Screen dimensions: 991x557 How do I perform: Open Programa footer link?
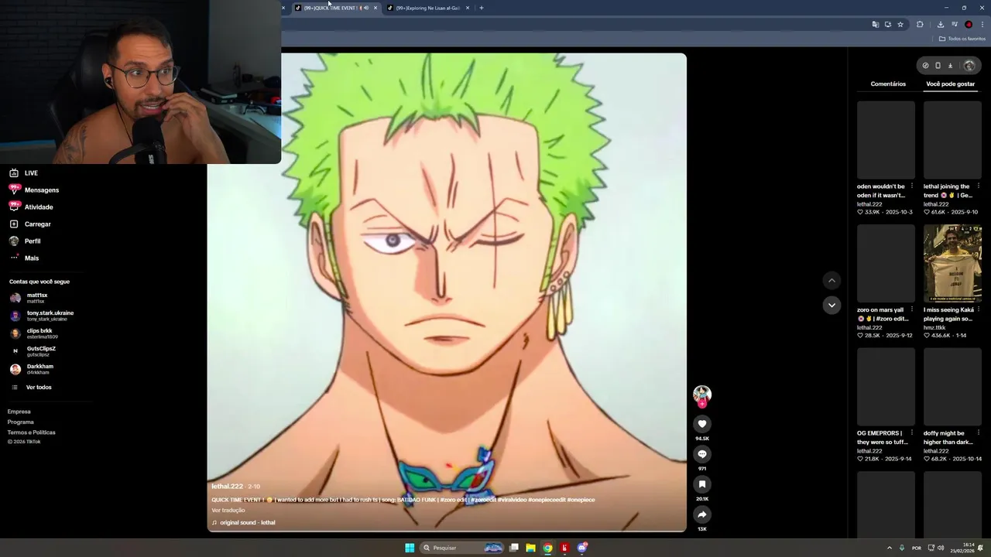click(21, 422)
